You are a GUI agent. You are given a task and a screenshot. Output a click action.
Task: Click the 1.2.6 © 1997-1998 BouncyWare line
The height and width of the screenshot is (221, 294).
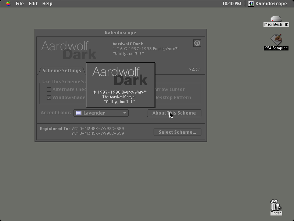pos(146,49)
